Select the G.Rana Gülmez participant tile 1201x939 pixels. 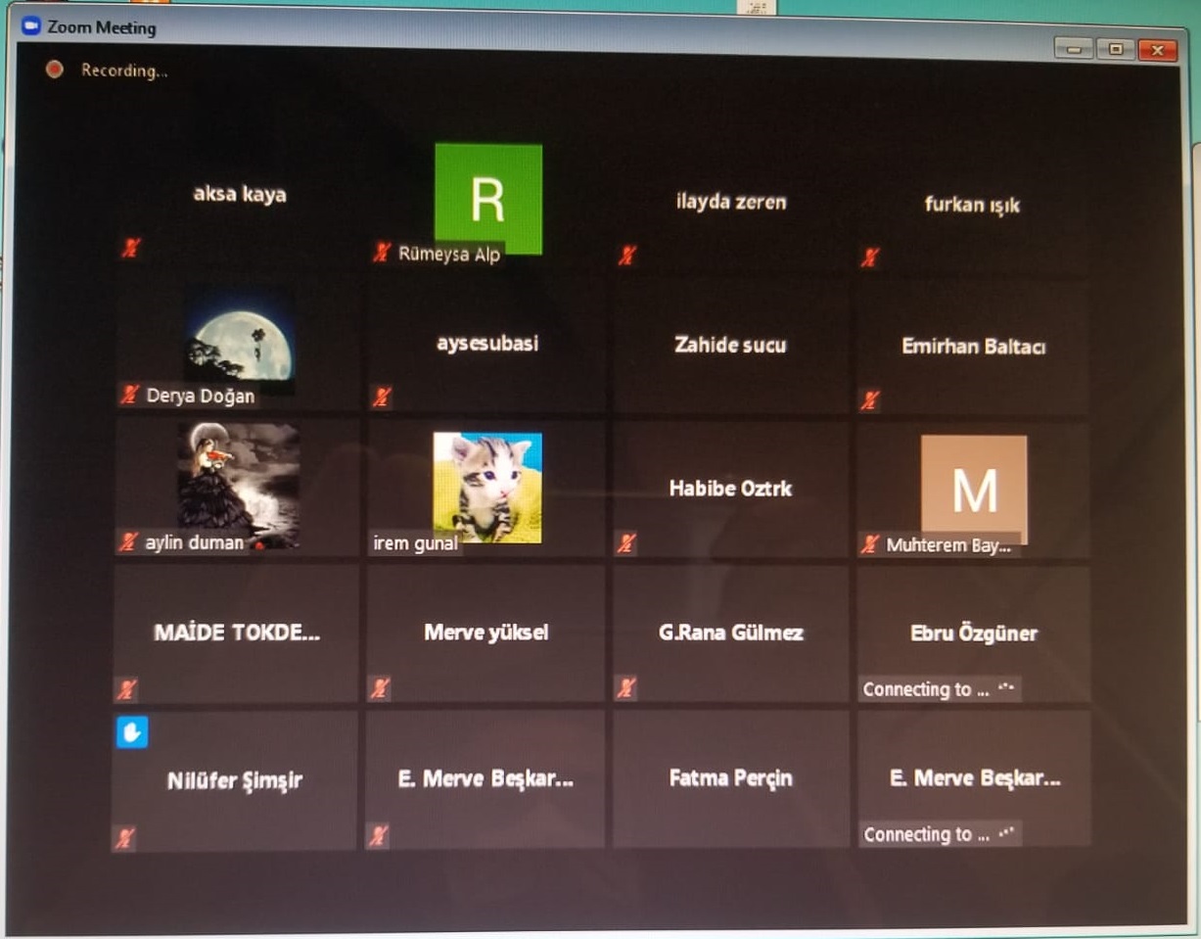point(730,634)
